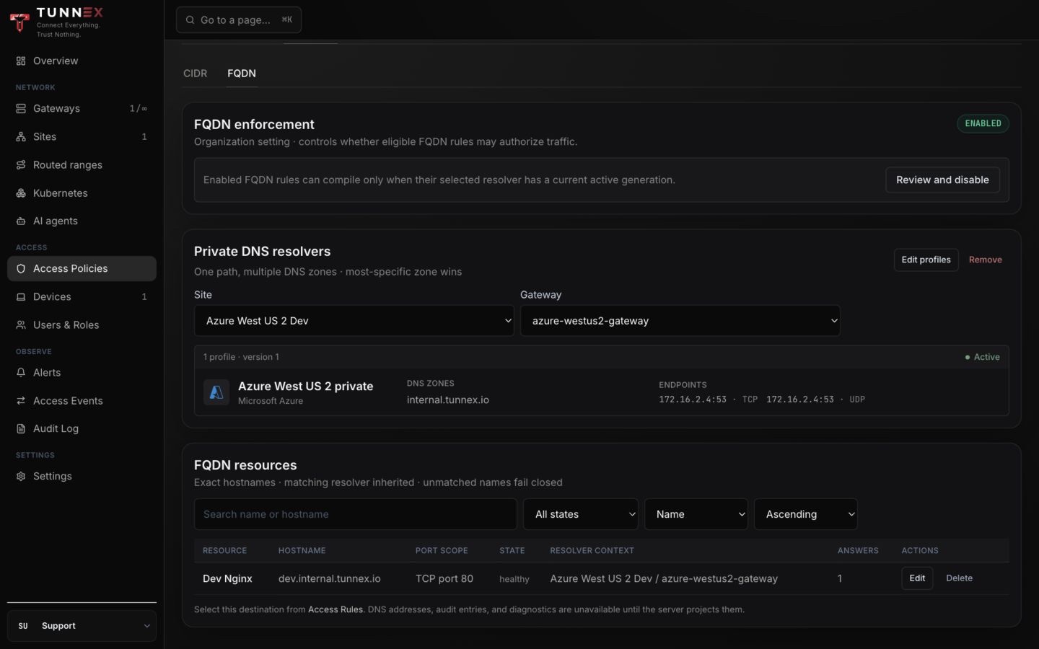Click the ENABLED status badge
Screen dimensions: 1039x649
983,123
